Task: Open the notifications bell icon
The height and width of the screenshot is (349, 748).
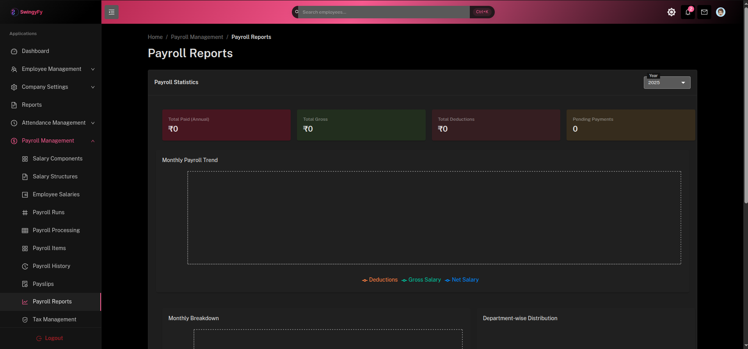Action: [x=688, y=12]
